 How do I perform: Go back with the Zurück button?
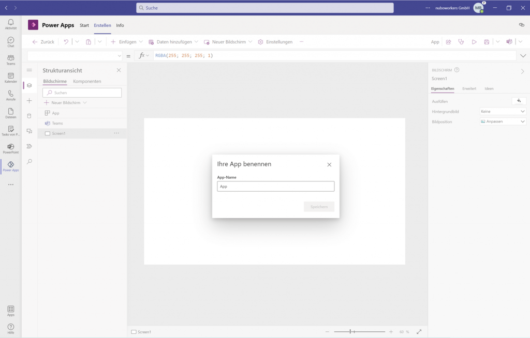click(x=43, y=42)
